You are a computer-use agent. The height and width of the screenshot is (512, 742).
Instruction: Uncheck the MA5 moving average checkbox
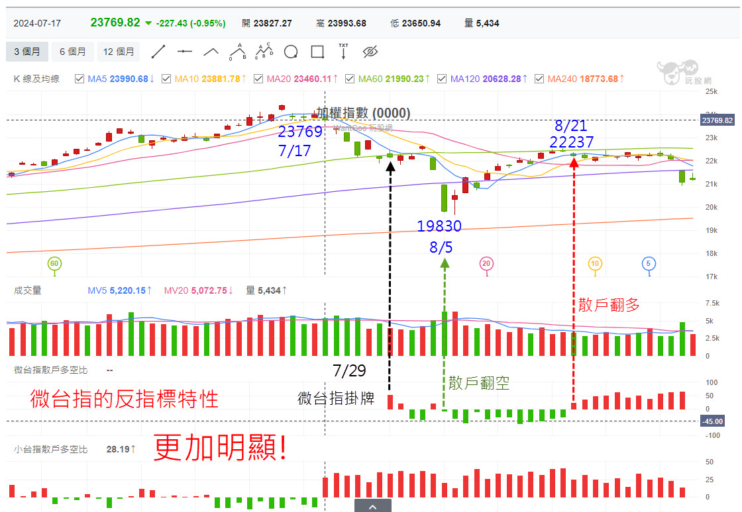pyautogui.click(x=79, y=79)
